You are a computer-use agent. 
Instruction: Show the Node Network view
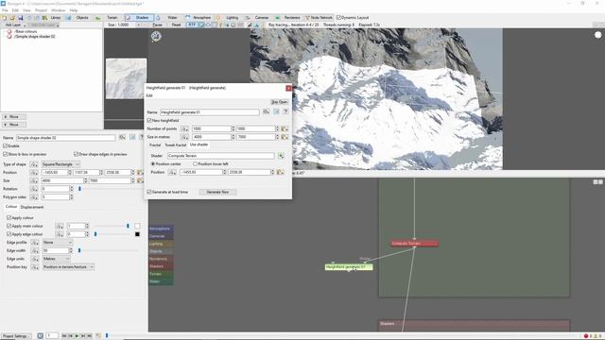click(319, 18)
